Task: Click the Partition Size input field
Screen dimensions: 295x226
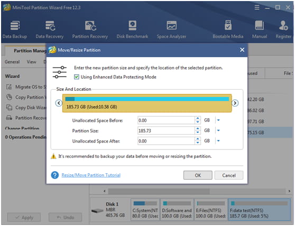Action: tap(167, 130)
